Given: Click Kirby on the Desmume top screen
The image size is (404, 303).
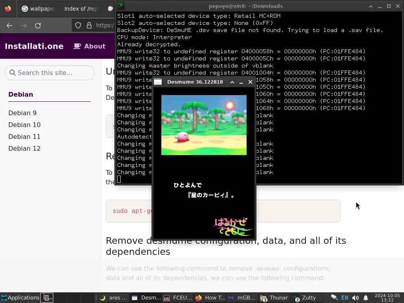Looking at the screenshot, I should [x=182, y=137].
